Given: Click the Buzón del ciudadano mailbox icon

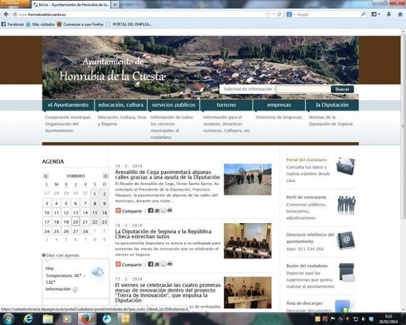Looking at the screenshot, I should coord(345,272).
